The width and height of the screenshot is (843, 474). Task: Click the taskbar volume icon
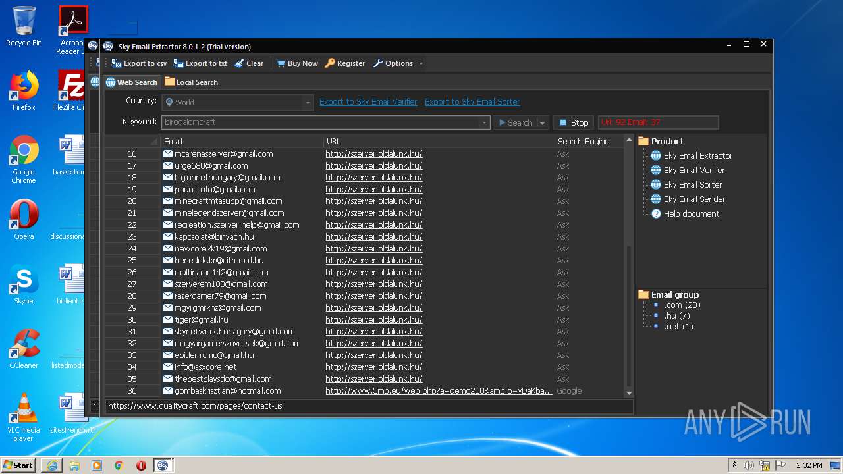tap(749, 465)
